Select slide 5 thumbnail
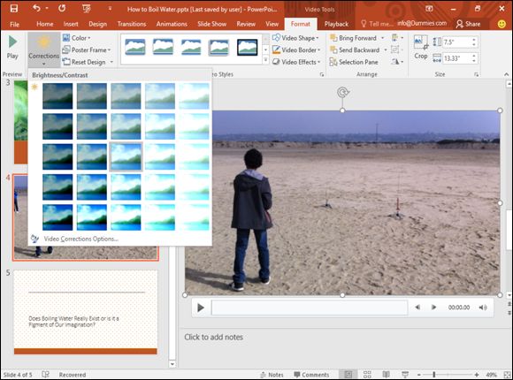Screen dimensions: 513x380 tap(86, 312)
